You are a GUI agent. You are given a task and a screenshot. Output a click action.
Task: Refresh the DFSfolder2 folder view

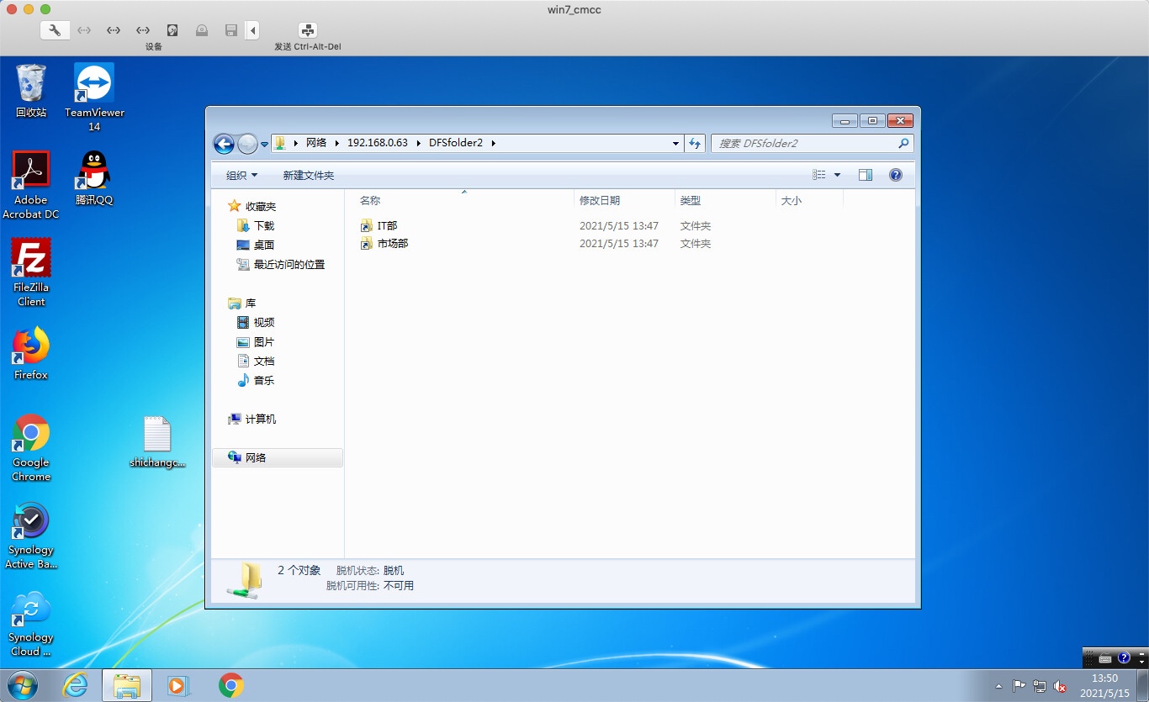tap(695, 144)
